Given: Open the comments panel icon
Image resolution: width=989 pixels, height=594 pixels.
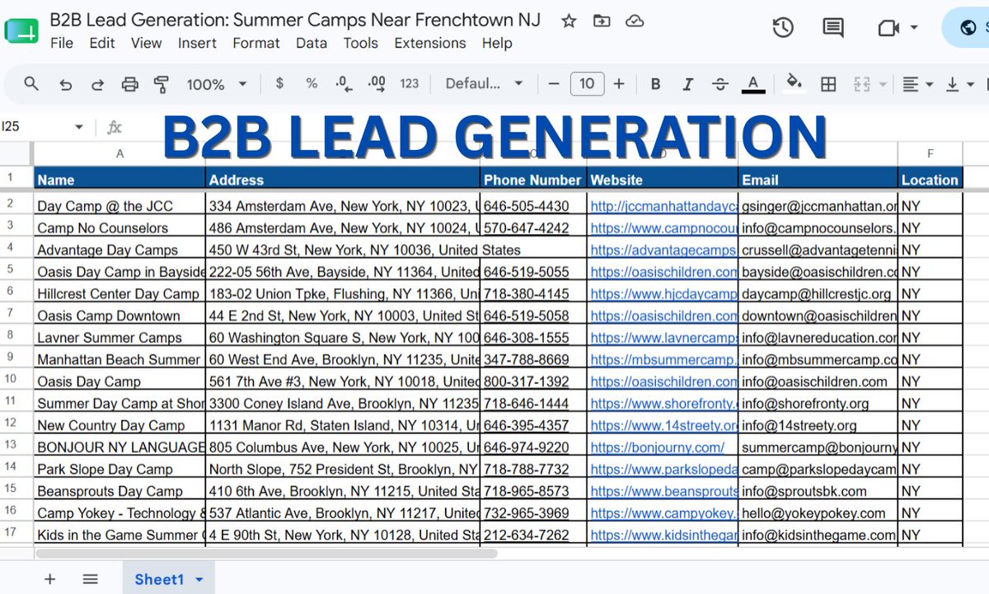Looking at the screenshot, I should tap(833, 28).
